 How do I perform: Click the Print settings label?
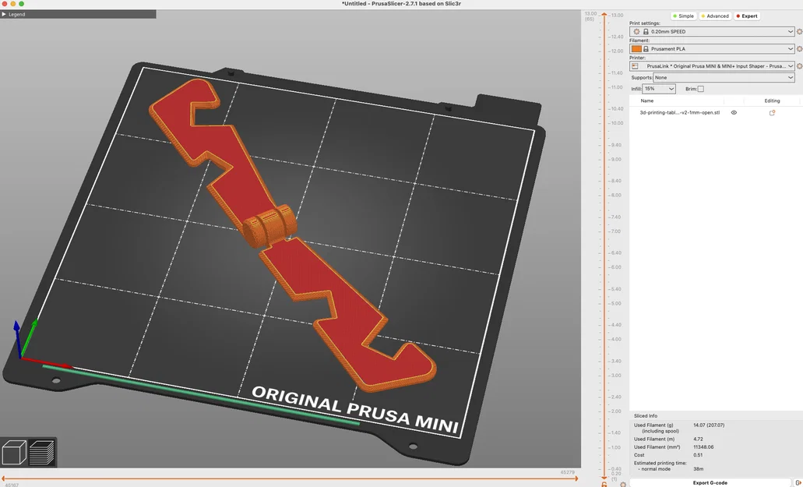coord(644,23)
